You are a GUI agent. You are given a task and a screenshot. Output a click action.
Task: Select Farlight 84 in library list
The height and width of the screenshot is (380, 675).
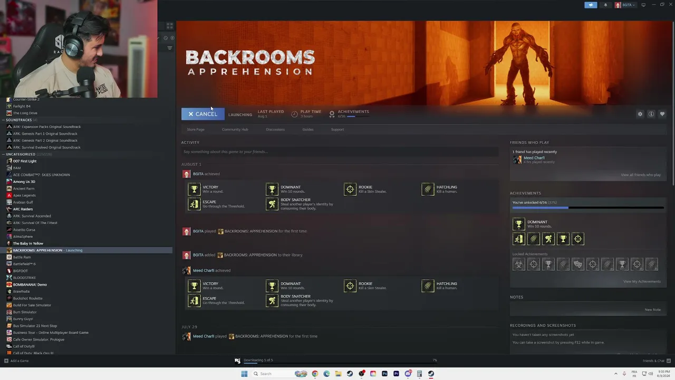(x=22, y=106)
